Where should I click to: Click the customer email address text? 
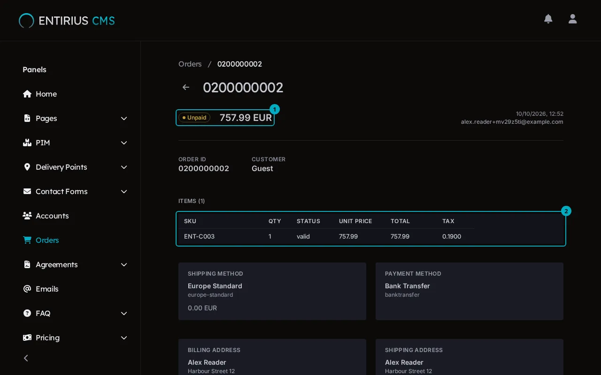pos(512,122)
